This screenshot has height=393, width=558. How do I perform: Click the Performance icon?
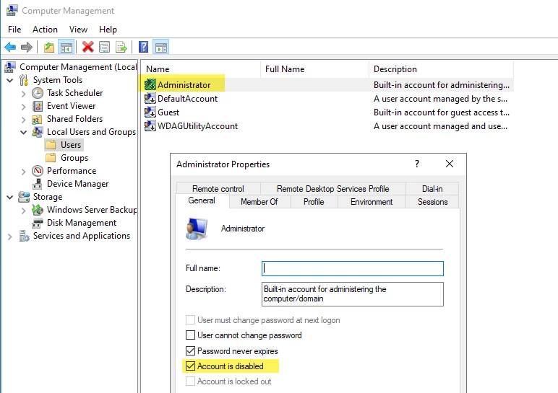[x=38, y=171]
